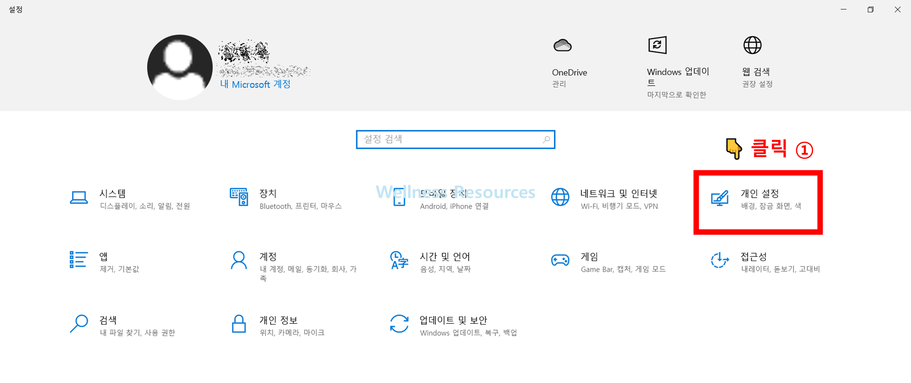
Task: Click 내 계정, 메일, 동기화 description
Action: 308,274
